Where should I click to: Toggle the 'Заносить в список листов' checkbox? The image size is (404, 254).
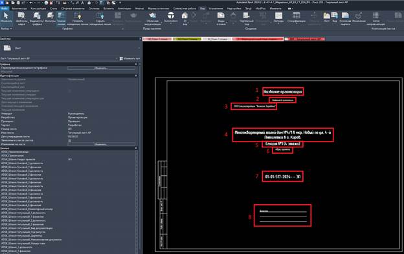coord(69,141)
